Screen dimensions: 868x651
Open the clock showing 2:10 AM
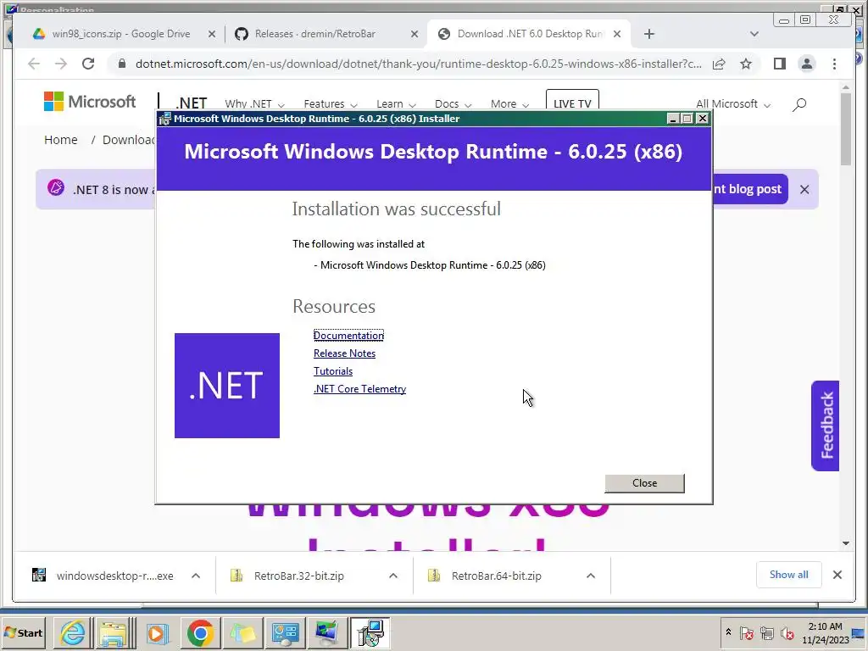[x=825, y=632]
